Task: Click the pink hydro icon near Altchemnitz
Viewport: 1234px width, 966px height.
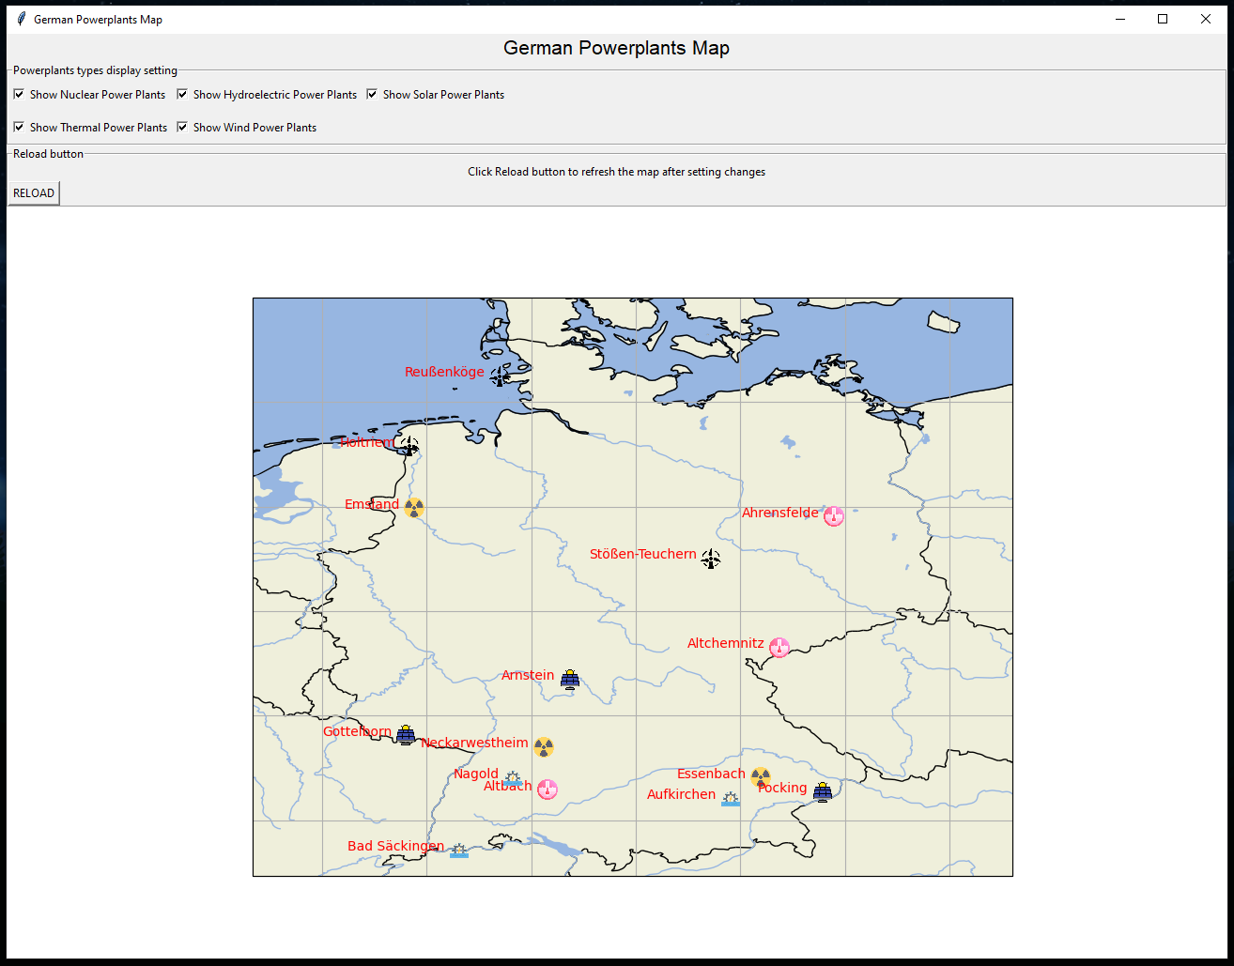Action: (x=779, y=647)
